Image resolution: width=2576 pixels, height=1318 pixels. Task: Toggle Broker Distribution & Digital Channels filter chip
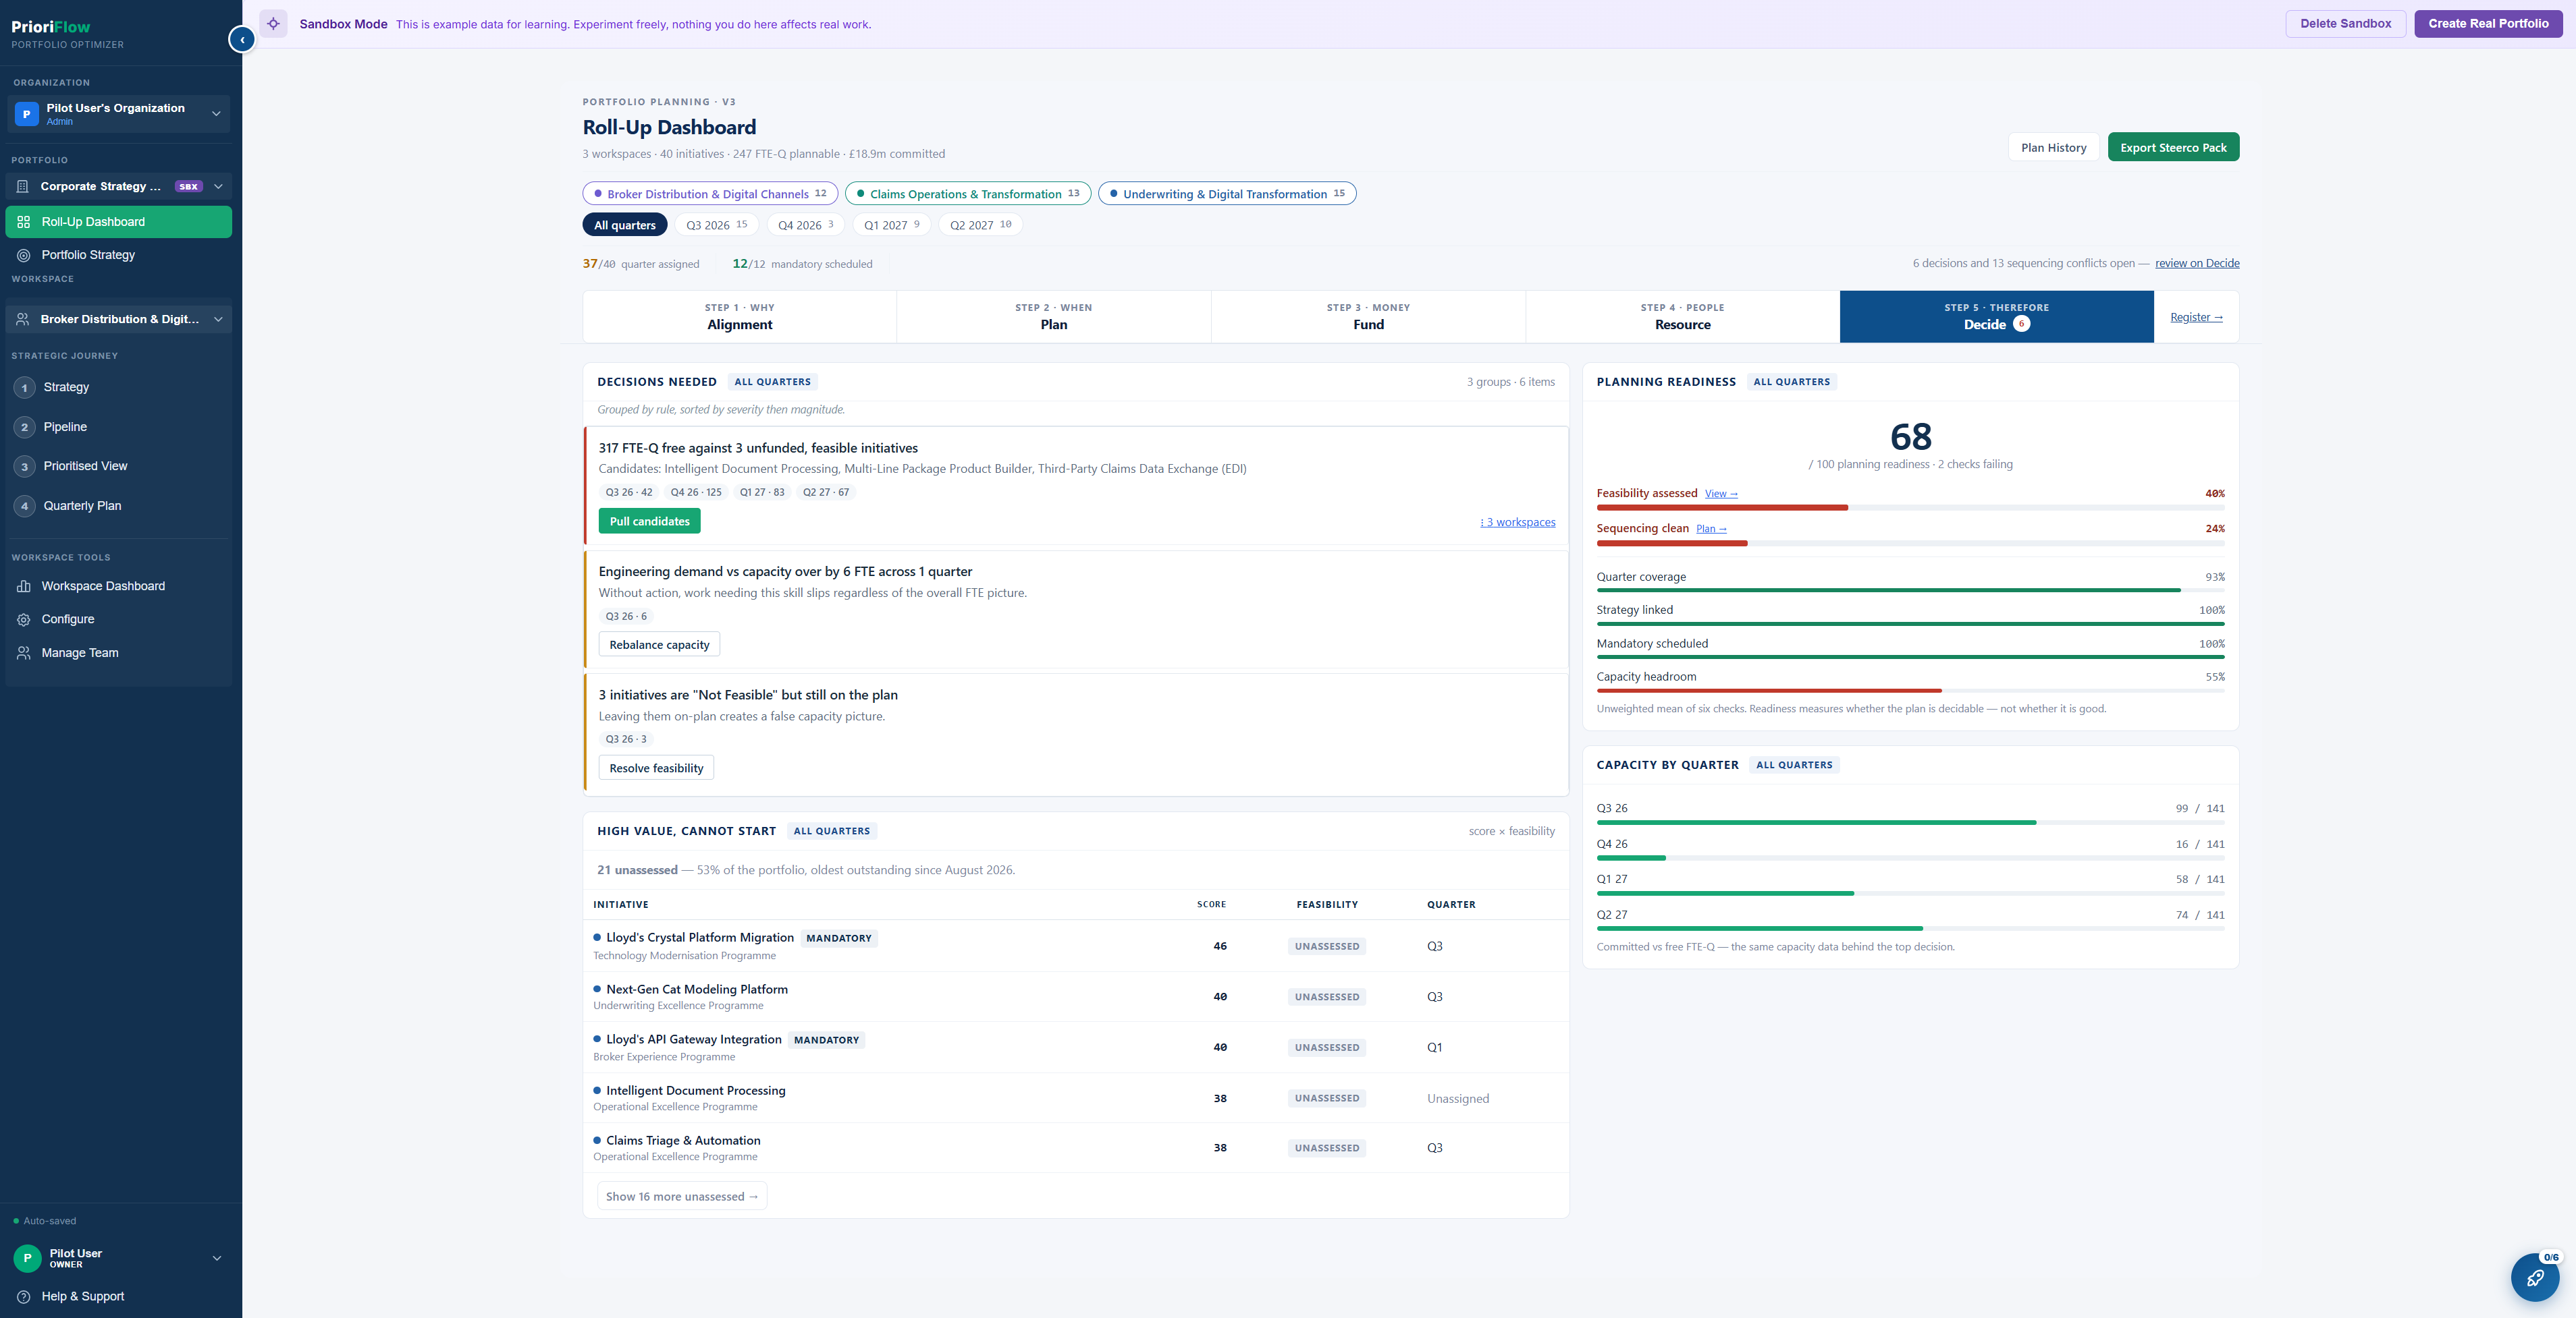[x=710, y=194]
